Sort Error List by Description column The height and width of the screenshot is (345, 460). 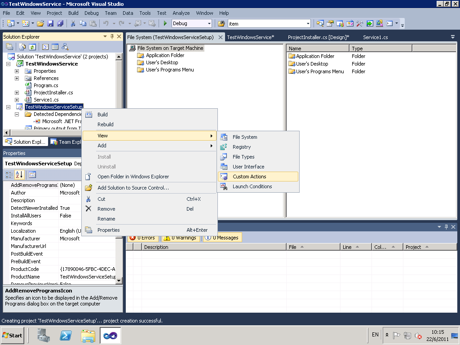pyautogui.click(x=214, y=247)
